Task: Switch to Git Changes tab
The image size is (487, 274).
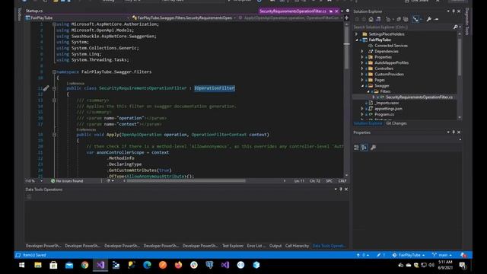Action: click(x=396, y=123)
